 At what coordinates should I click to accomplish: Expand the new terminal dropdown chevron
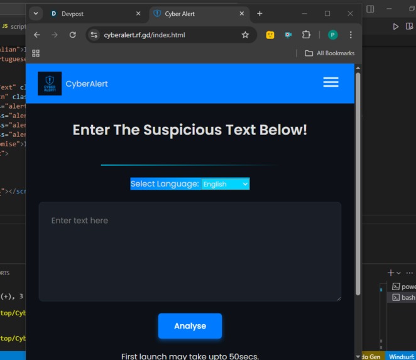tap(398, 273)
